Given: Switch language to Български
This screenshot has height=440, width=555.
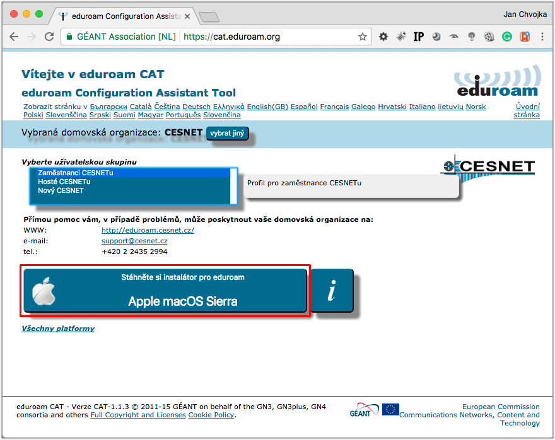Looking at the screenshot, I should tap(108, 107).
